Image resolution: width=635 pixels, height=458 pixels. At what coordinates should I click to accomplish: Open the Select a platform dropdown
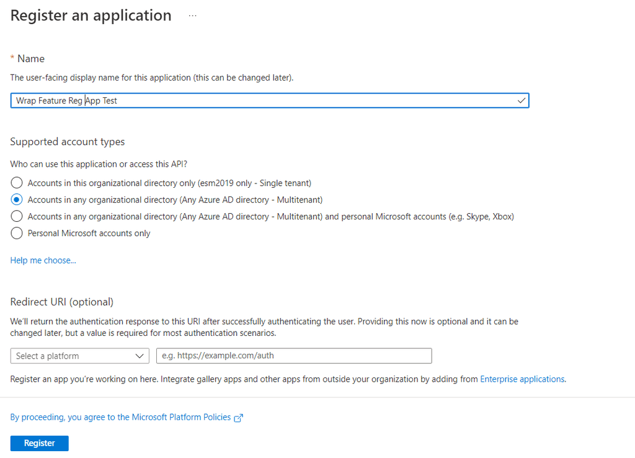[80, 356]
